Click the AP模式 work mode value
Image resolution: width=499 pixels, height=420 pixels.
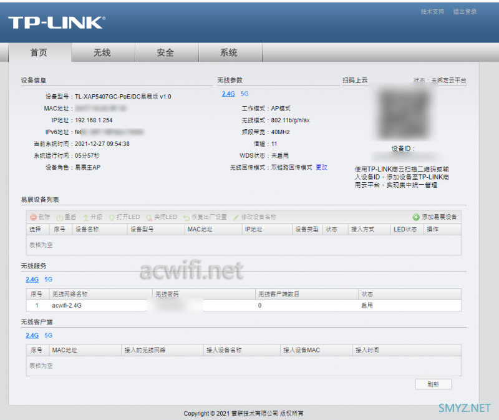(281, 109)
